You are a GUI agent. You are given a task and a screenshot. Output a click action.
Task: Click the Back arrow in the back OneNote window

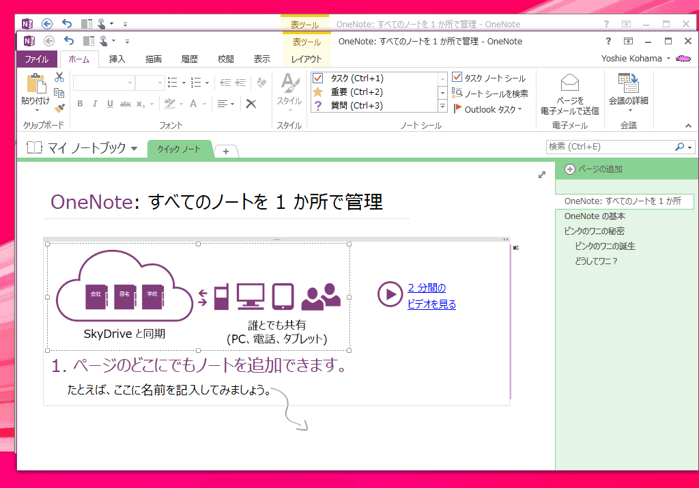47,24
